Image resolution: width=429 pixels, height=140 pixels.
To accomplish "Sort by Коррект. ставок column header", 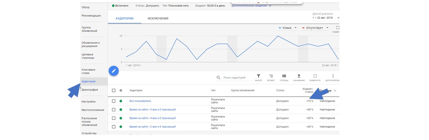I will pyautogui.click(x=308, y=91).
